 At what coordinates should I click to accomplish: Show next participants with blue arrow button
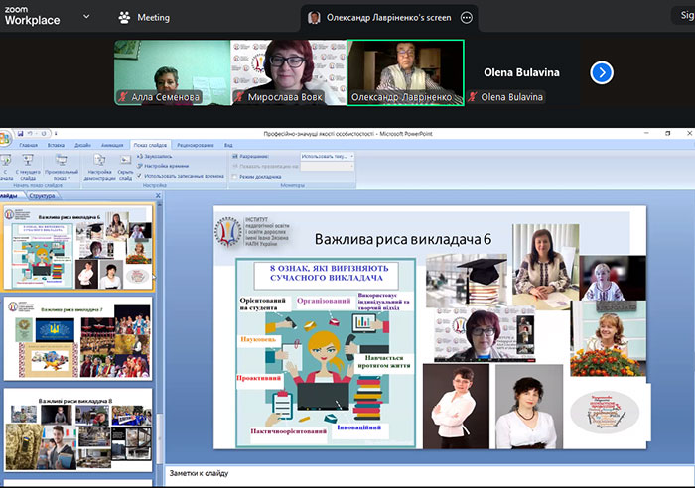pos(602,72)
